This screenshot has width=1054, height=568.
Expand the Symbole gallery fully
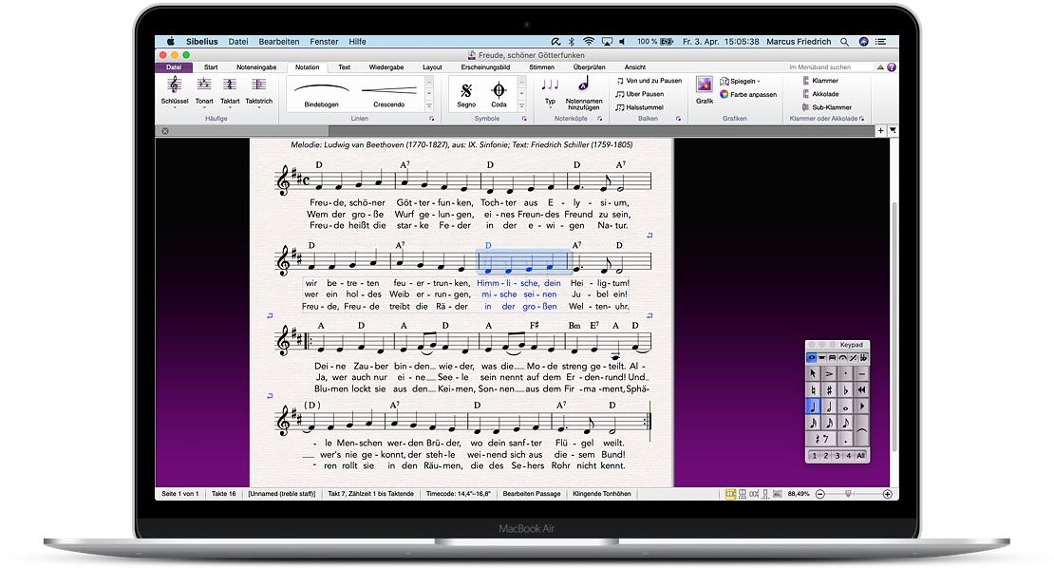(521, 106)
